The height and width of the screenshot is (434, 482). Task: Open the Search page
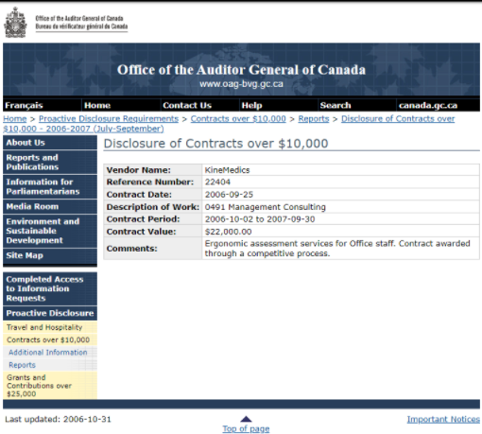(x=336, y=105)
